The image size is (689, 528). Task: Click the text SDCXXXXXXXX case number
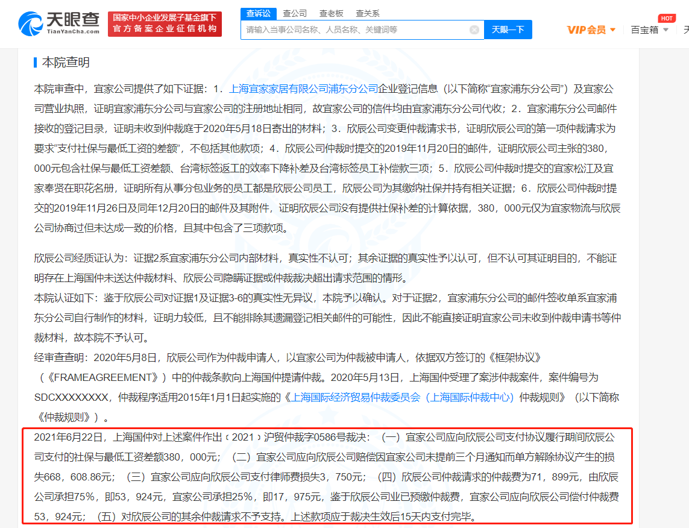point(71,397)
